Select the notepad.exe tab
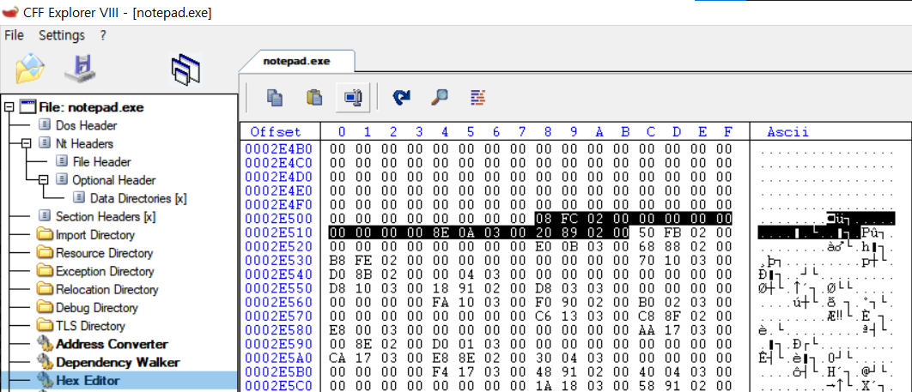The height and width of the screenshot is (392, 912). [296, 61]
